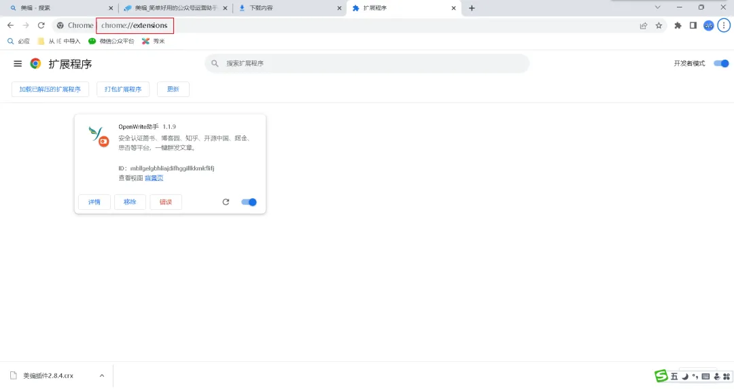Close the 美编 - 搜索 tab
The width and height of the screenshot is (734, 389).
click(x=111, y=8)
